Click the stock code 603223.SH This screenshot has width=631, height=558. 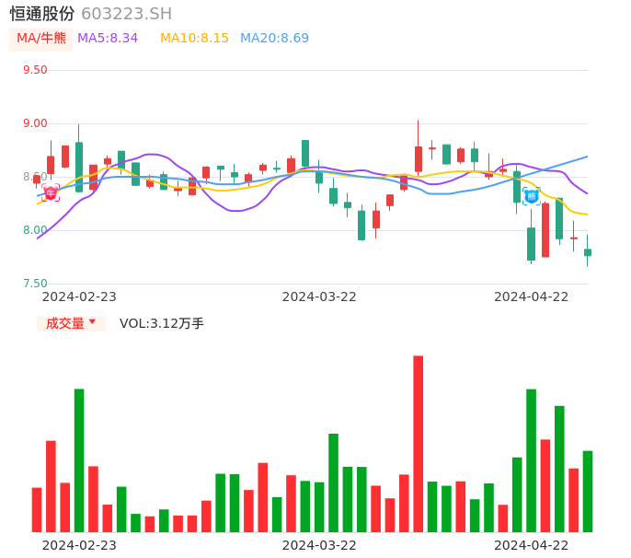point(126,14)
